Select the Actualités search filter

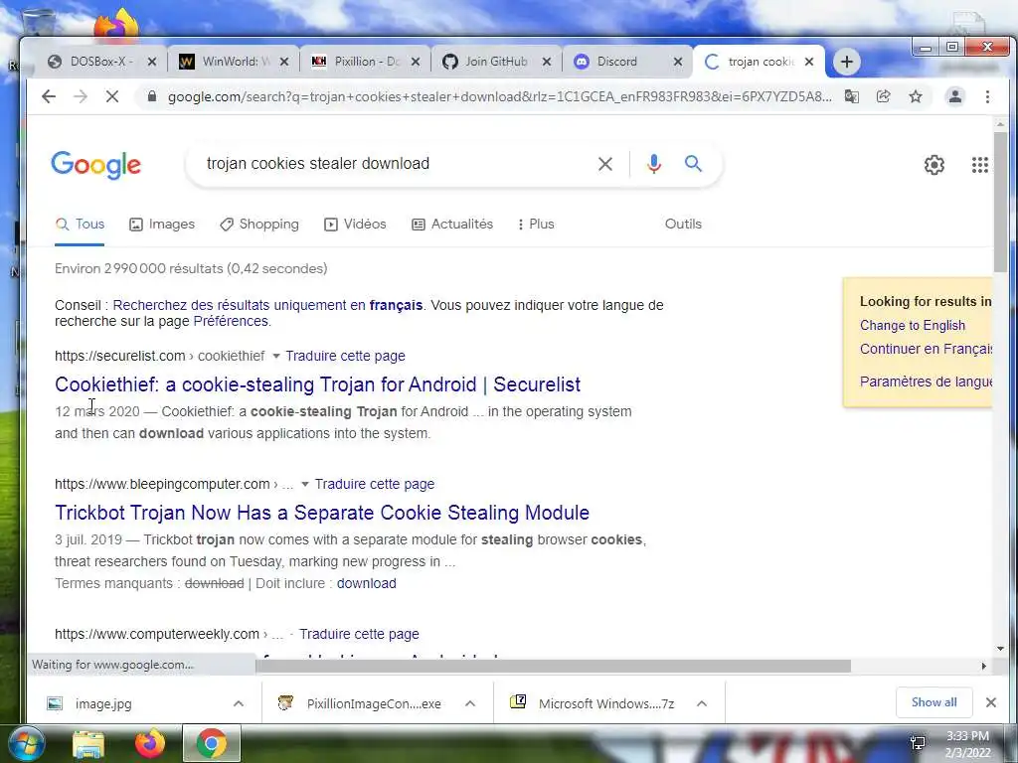pyautogui.click(x=452, y=225)
